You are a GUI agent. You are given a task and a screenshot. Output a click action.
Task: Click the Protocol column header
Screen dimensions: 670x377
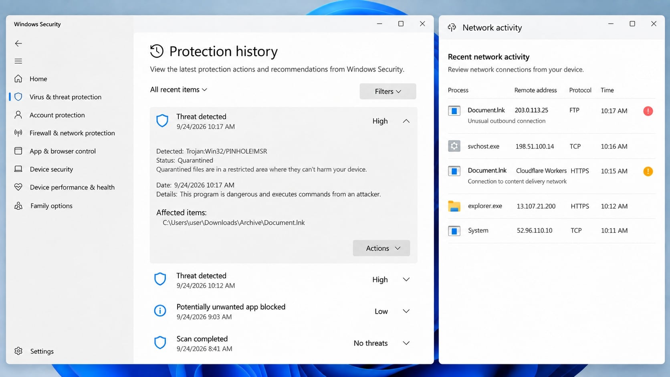580,90
